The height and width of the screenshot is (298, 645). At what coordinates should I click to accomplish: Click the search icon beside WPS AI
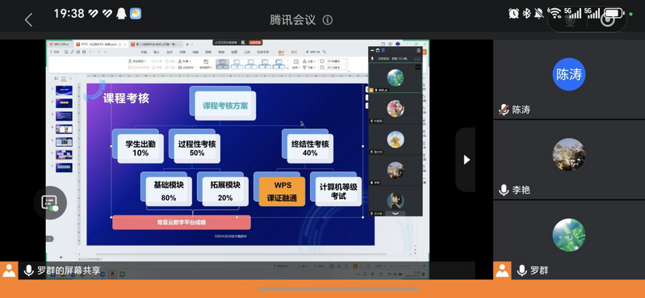click(325, 52)
